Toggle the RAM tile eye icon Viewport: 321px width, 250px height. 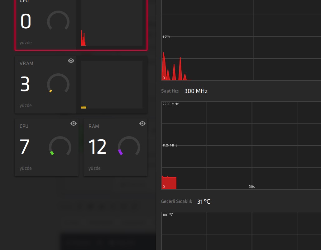tap(142, 123)
